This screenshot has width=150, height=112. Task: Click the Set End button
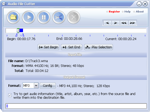point(71,47)
